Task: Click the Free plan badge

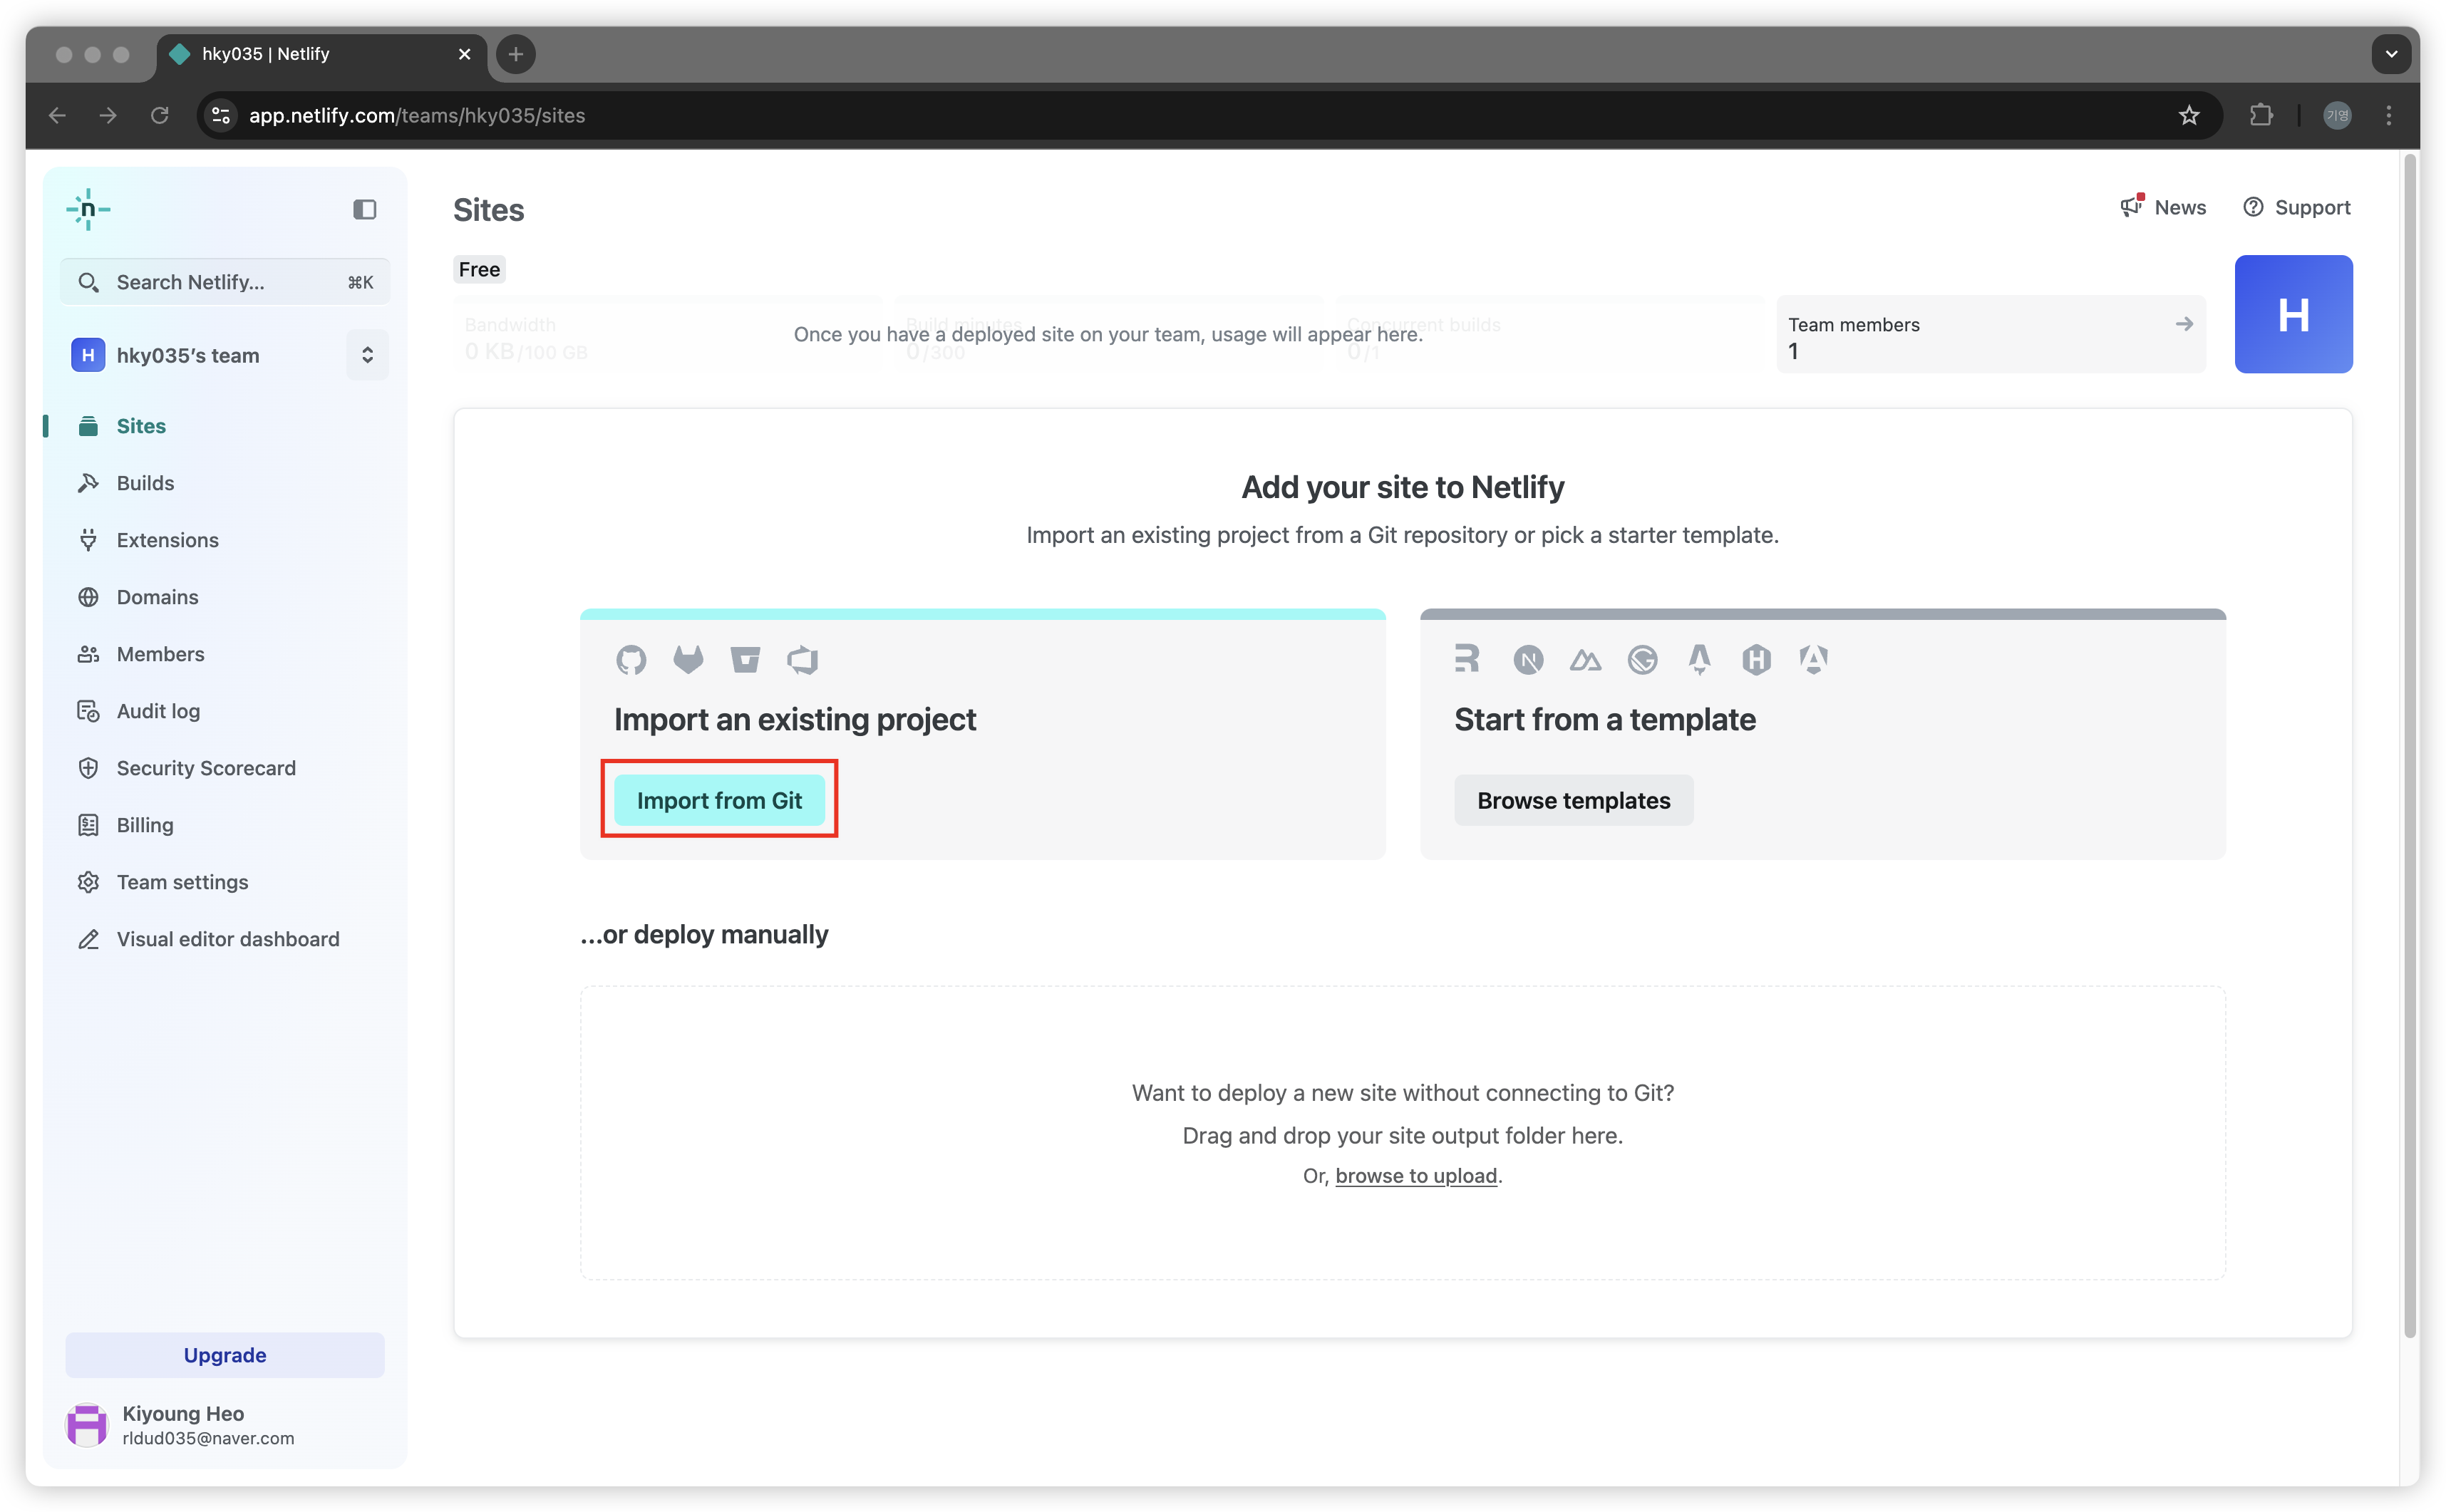Action: pos(479,269)
